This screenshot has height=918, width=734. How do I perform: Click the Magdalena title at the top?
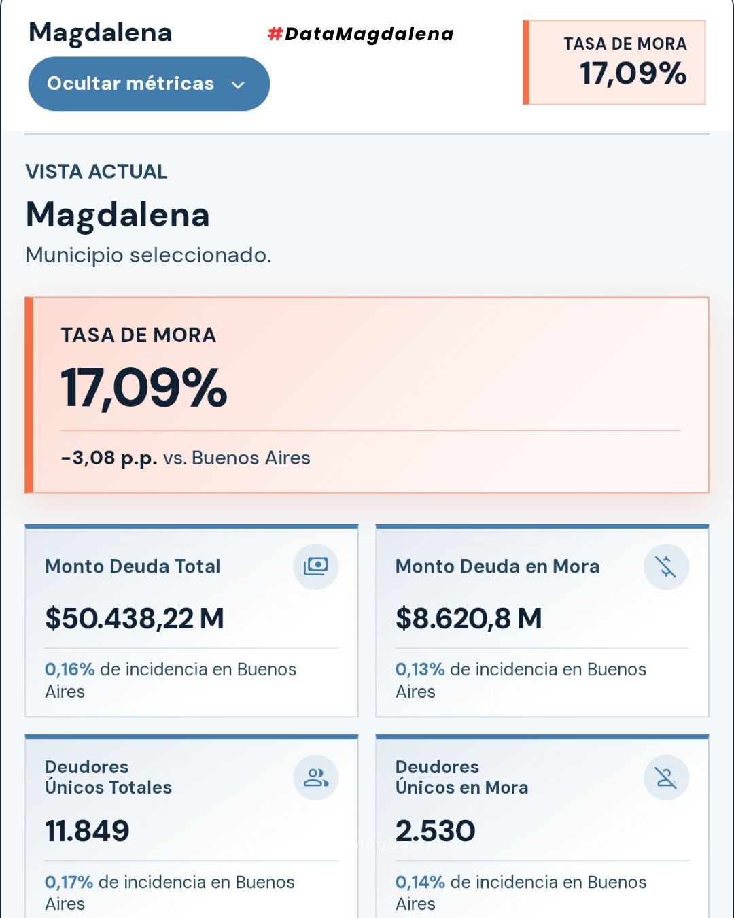pyautogui.click(x=101, y=33)
